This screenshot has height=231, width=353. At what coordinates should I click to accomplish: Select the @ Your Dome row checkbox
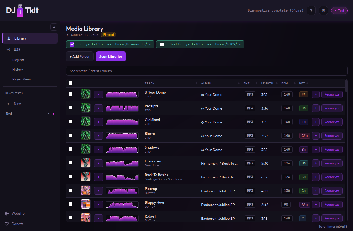pos(71,94)
